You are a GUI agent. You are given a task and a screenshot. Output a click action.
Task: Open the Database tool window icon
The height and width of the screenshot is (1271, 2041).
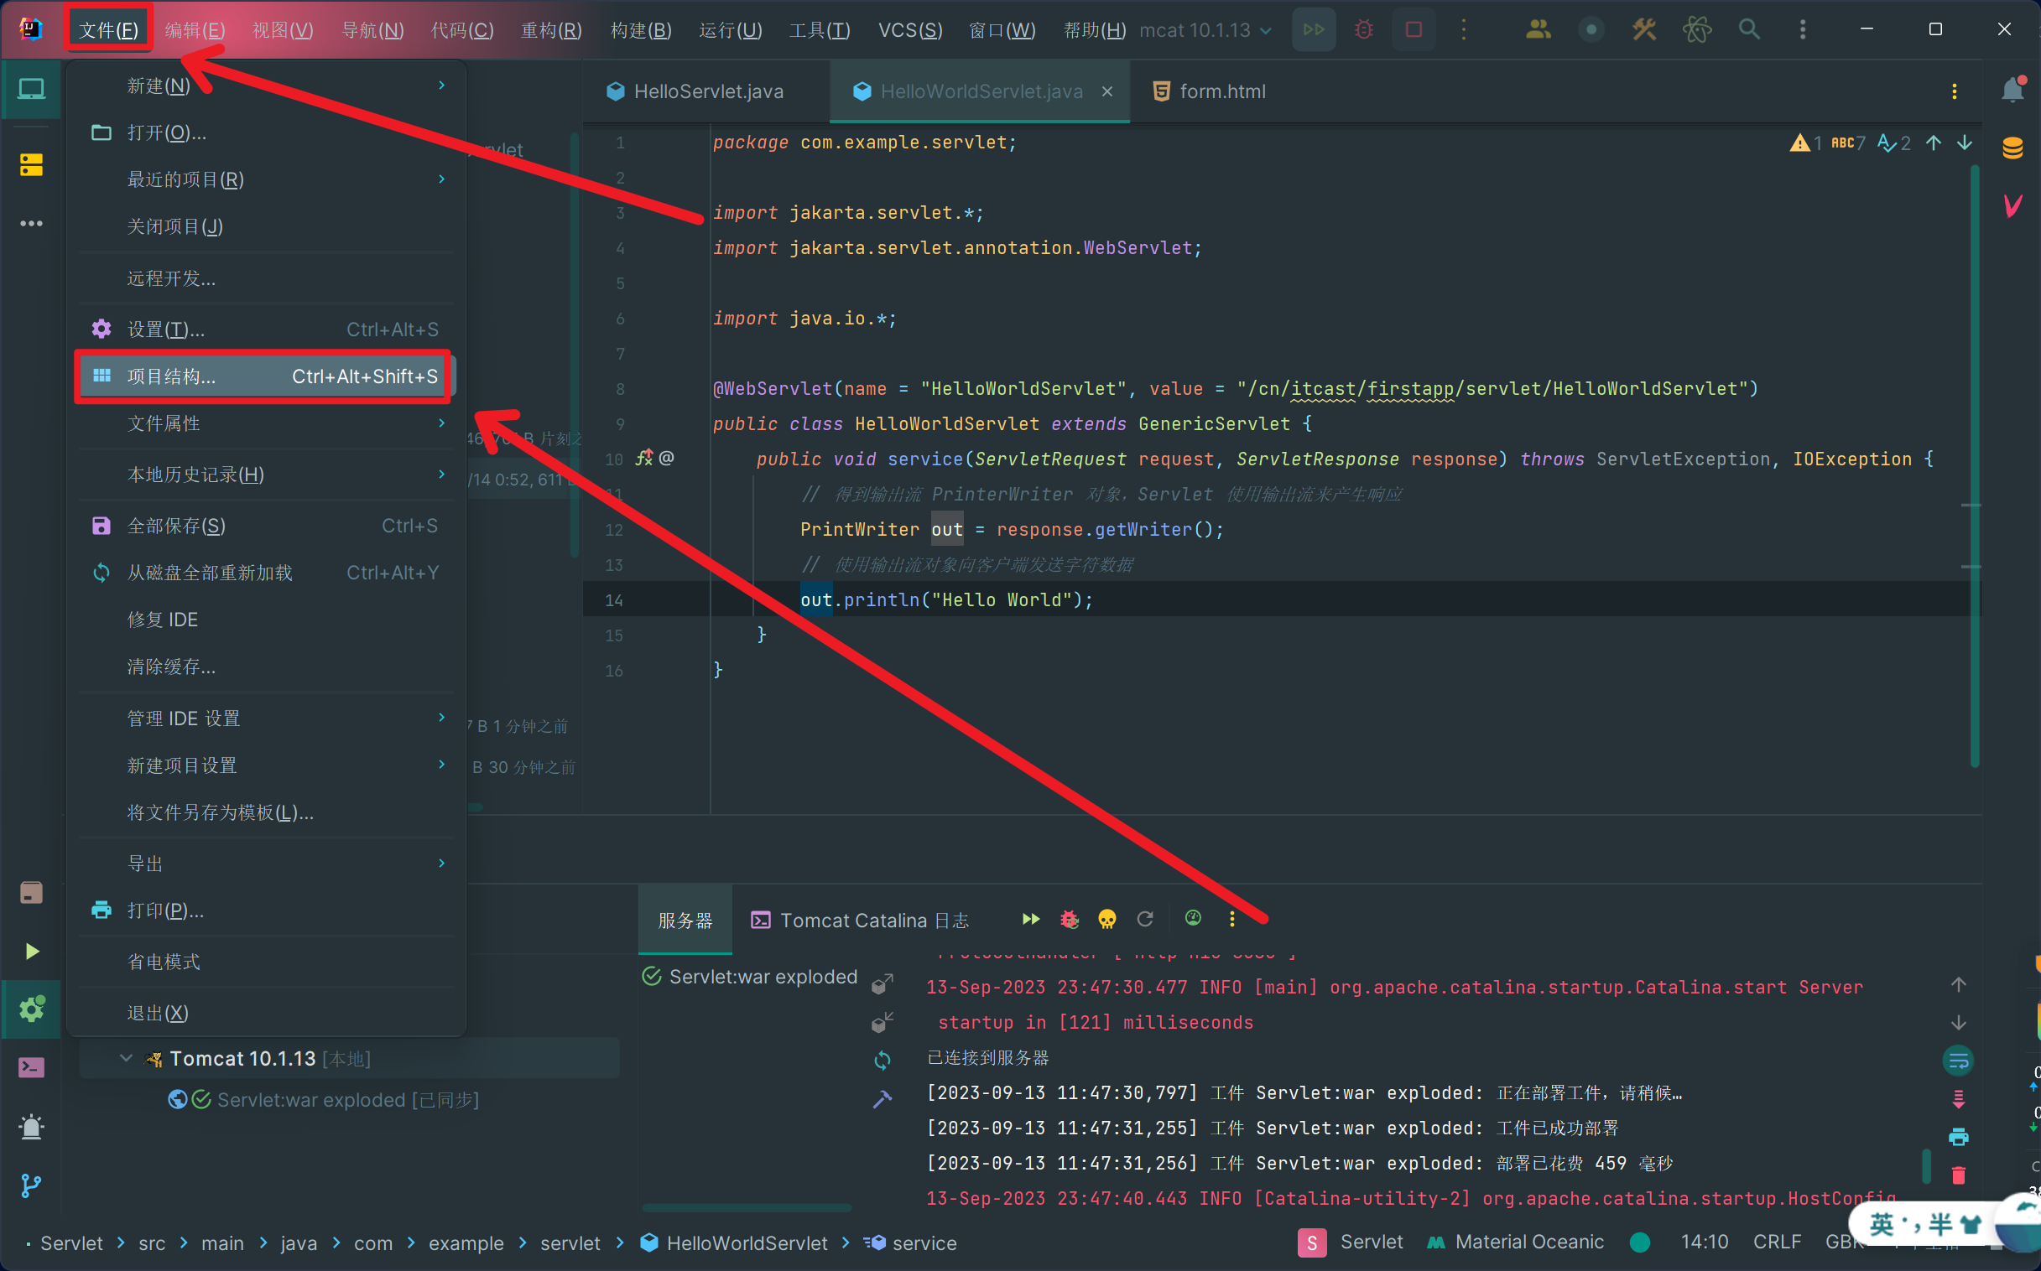[x=2012, y=148]
